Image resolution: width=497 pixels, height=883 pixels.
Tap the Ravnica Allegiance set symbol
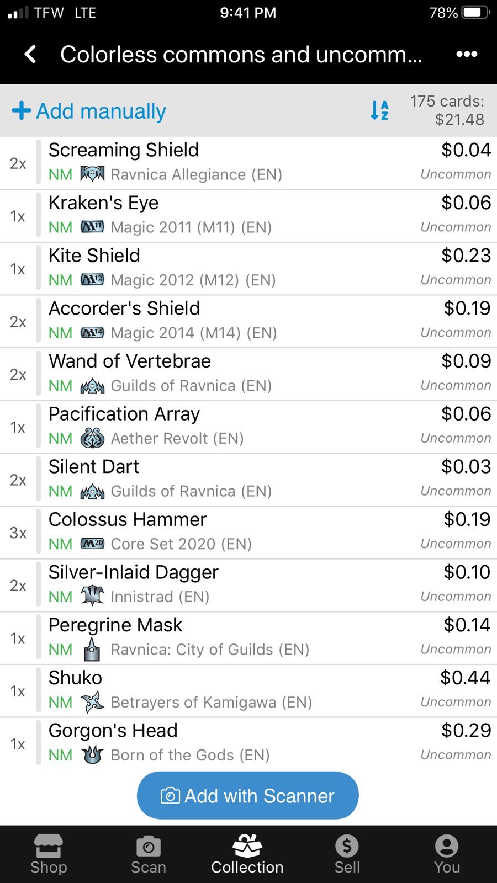92,174
